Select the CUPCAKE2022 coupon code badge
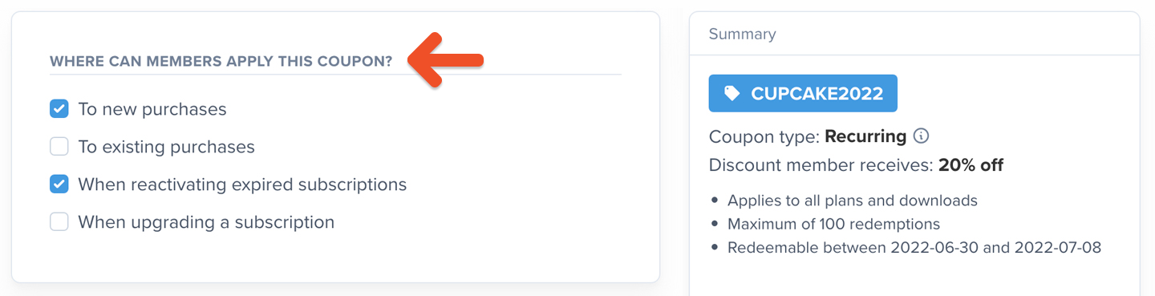The width and height of the screenshot is (1155, 296). [x=803, y=93]
